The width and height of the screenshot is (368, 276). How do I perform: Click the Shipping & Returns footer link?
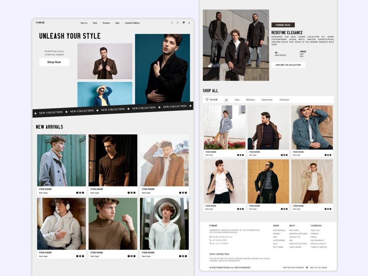[298, 234]
